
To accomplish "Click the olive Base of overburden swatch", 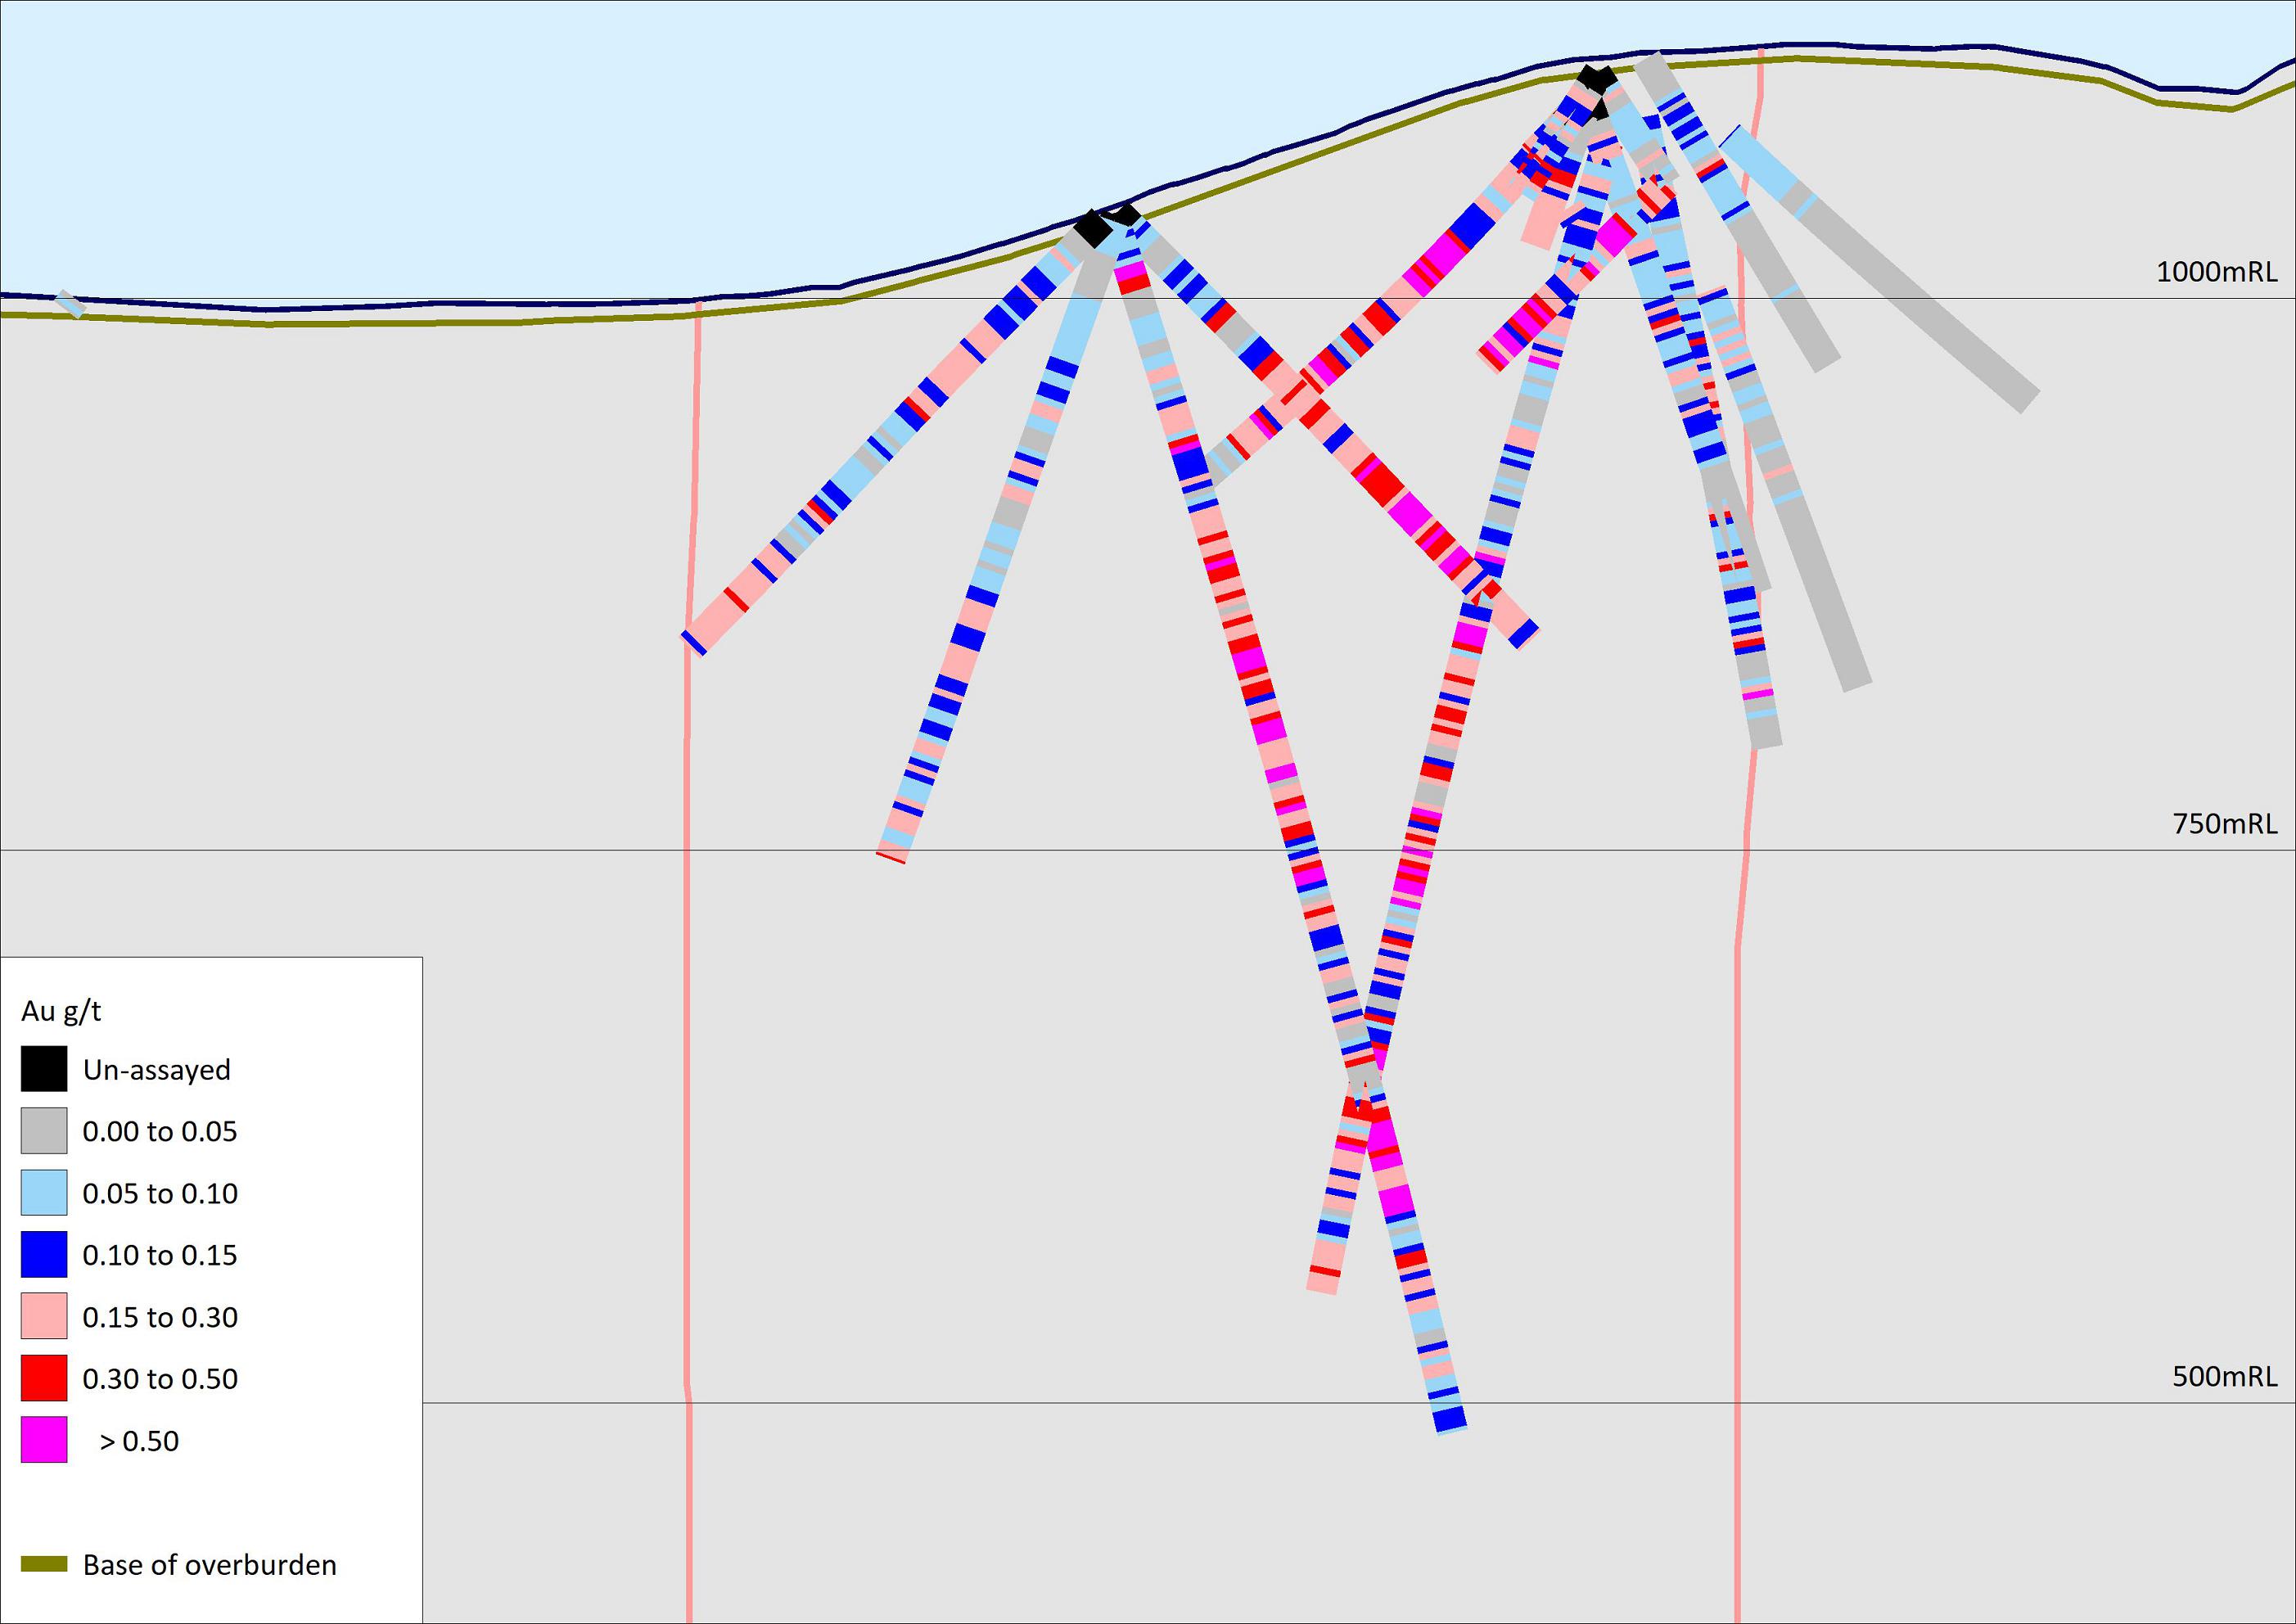I will [44, 1564].
